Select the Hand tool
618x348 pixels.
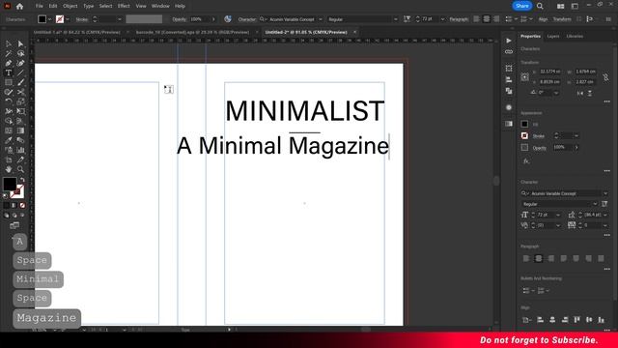(9, 169)
